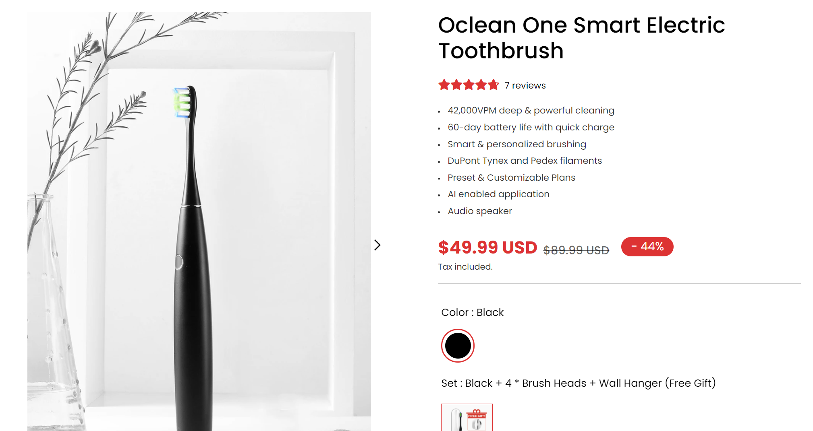
Task: Click the first red rating star
Action: (444, 85)
